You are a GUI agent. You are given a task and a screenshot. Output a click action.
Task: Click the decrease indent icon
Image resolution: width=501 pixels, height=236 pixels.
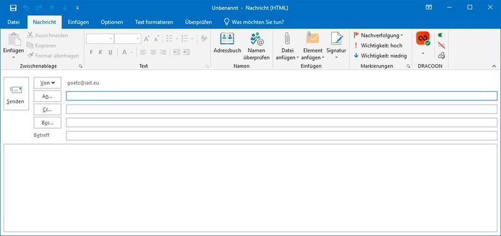tap(177, 52)
